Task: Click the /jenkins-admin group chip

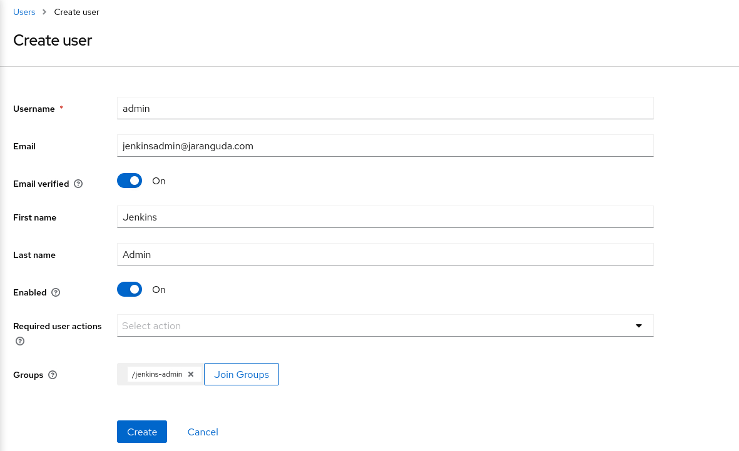Action: point(156,374)
